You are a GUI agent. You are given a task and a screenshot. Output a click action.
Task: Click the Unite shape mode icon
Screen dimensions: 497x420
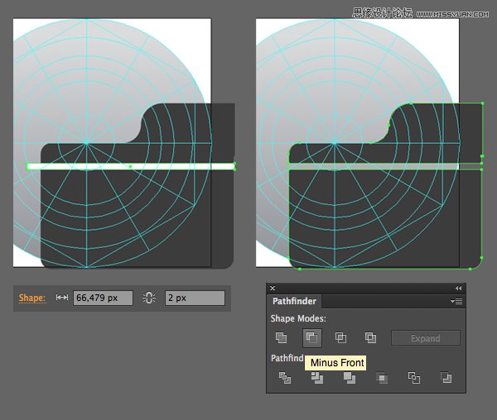(x=281, y=338)
